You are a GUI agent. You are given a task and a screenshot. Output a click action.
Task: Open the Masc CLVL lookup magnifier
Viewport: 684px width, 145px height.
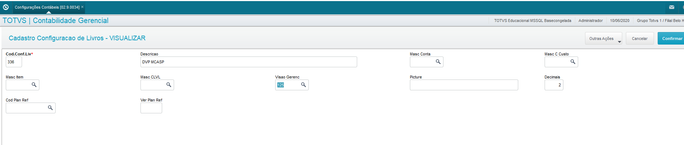(169, 85)
